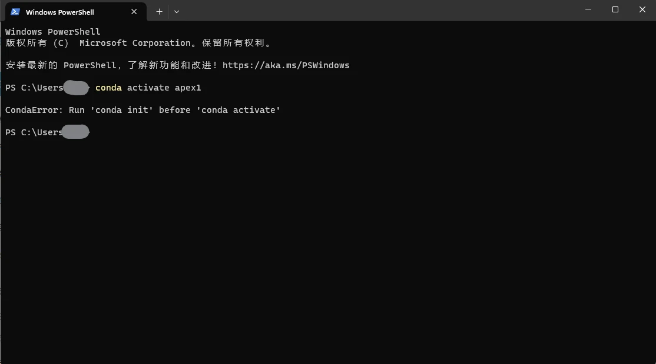Image resolution: width=656 pixels, height=364 pixels.
Task: Click the 'Microsoft Corporation' text
Action: click(135, 43)
